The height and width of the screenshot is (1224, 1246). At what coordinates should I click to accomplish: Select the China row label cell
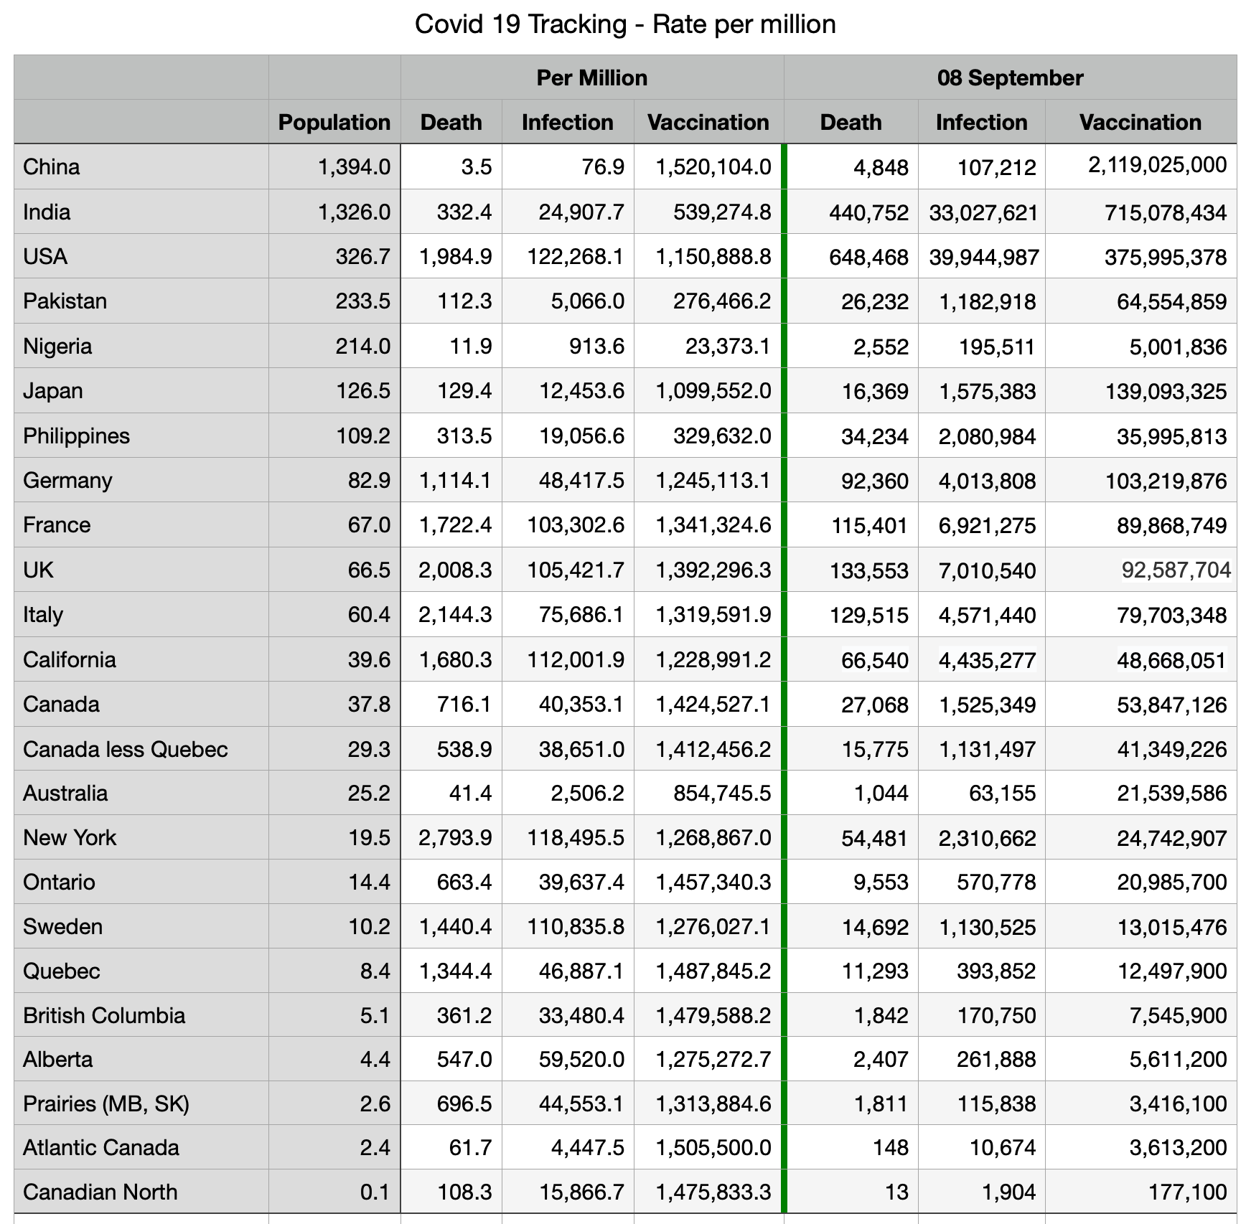coord(52,167)
